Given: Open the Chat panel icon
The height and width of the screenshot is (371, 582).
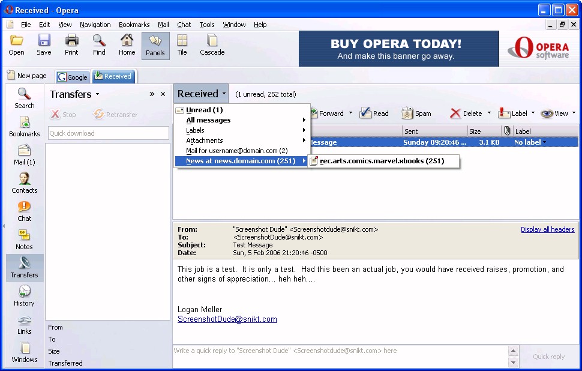Looking at the screenshot, I should point(24,207).
